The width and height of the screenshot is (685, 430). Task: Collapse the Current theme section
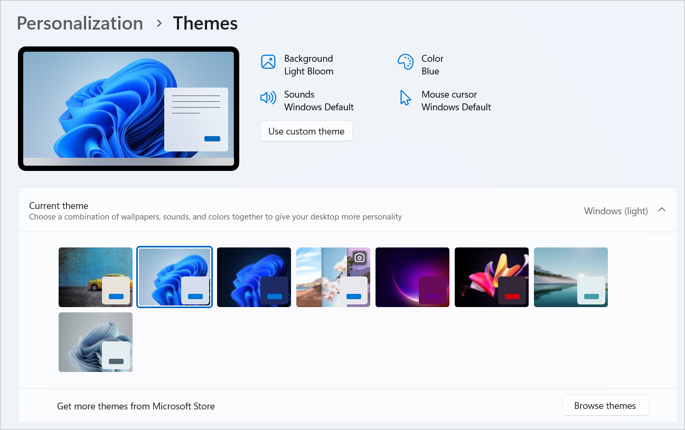pos(662,209)
